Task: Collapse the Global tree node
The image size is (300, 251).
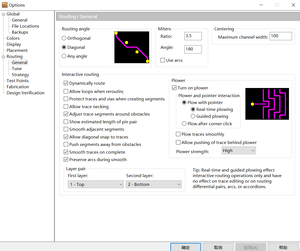Action: click(3, 14)
